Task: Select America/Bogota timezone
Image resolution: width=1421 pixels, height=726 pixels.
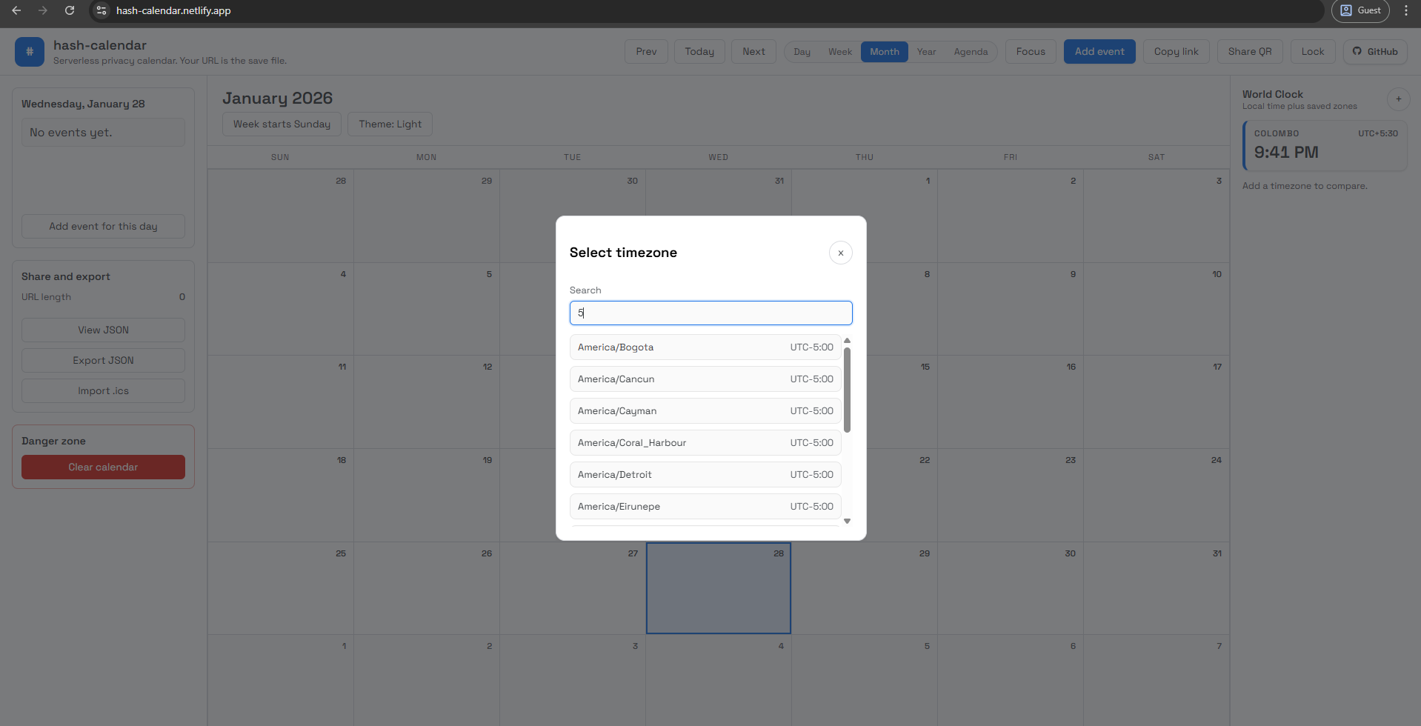Action: tap(705, 347)
